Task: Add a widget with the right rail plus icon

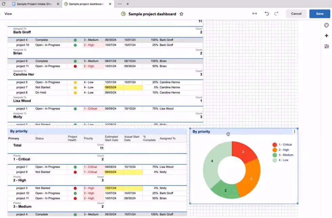Action: 327,35
